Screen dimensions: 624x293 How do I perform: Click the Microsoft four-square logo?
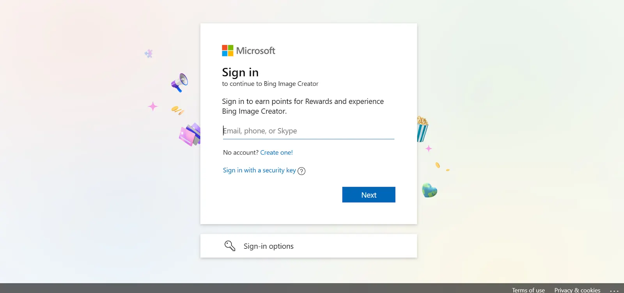tap(228, 51)
